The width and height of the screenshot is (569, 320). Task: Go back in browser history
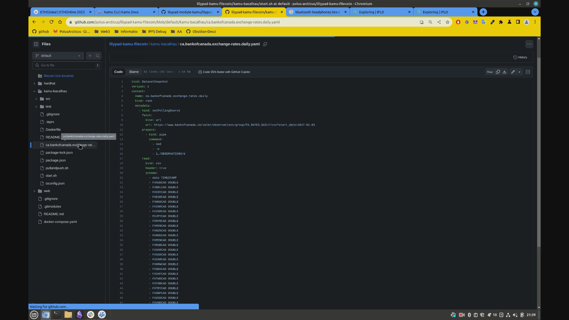34,22
